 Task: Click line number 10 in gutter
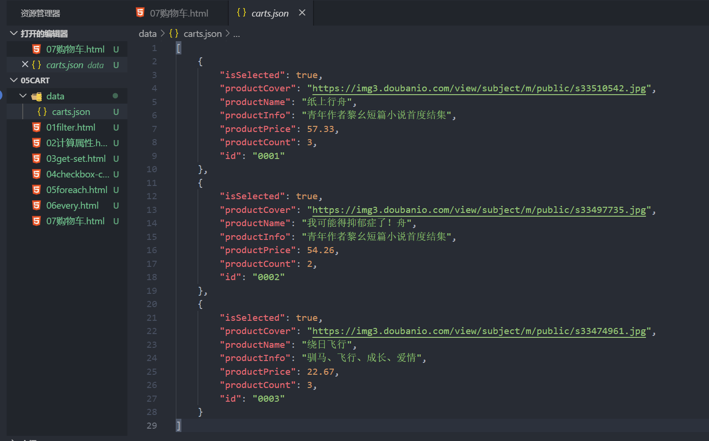pos(152,169)
